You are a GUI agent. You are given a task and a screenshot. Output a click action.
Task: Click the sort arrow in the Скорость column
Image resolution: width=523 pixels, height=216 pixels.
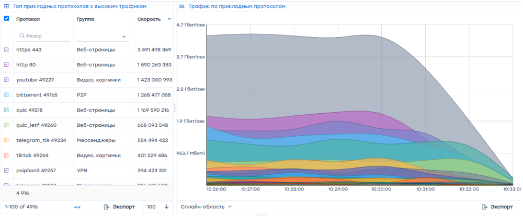[x=169, y=19]
